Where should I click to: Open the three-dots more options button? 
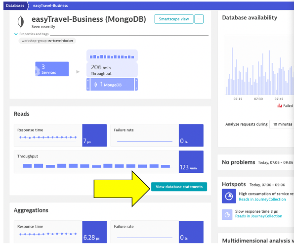(x=199, y=19)
